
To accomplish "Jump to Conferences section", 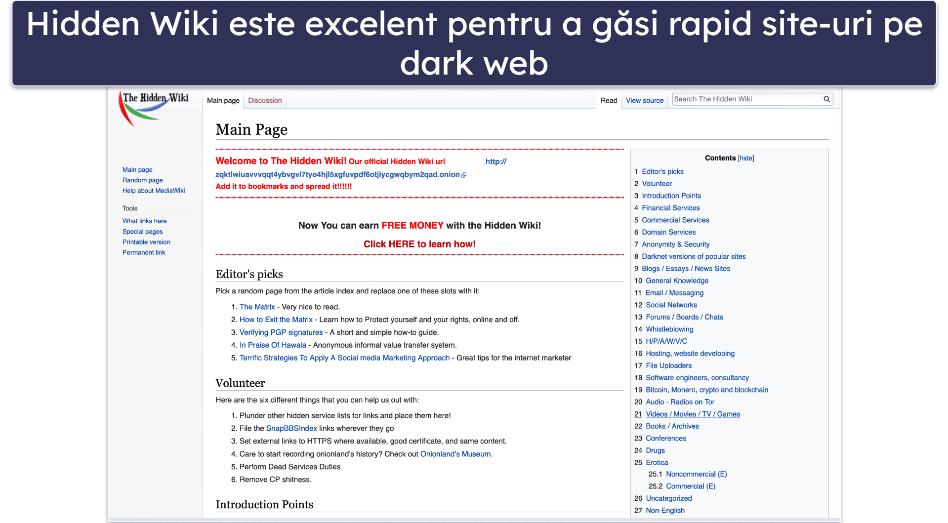I will pyautogui.click(x=666, y=438).
